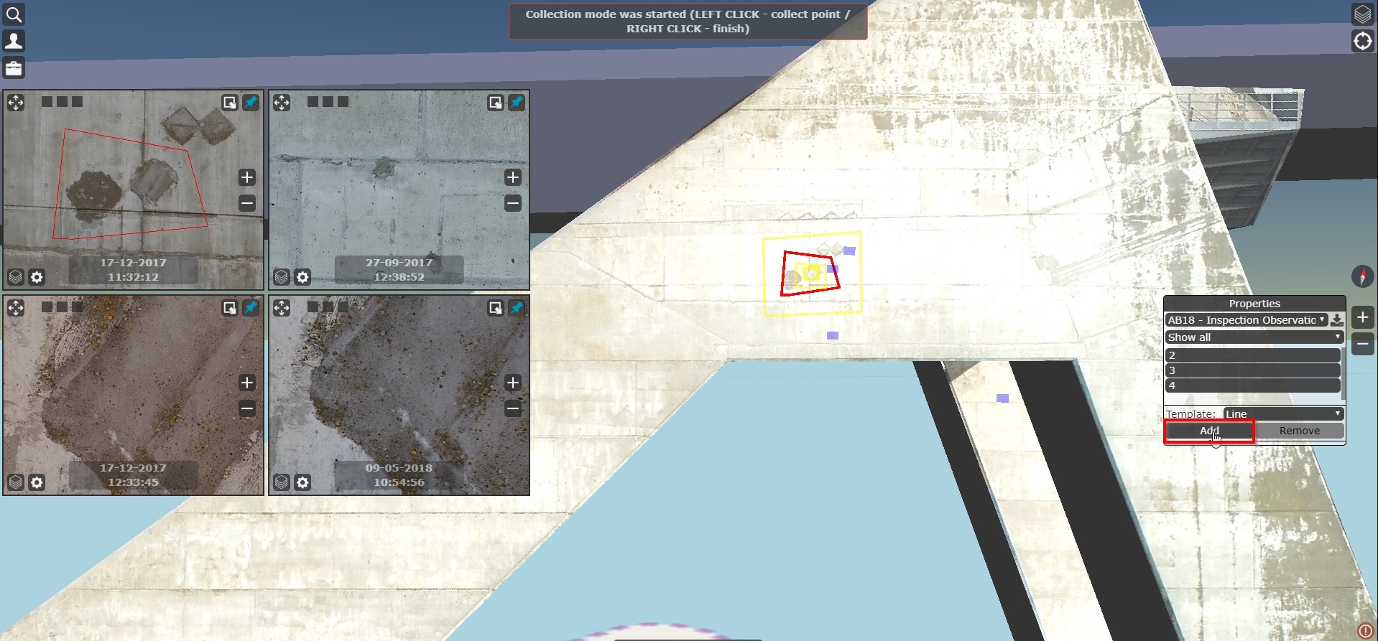Click the download icon in Properties panel

pos(1336,320)
